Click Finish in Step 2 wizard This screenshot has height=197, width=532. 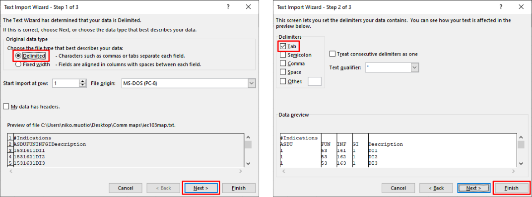coord(511,188)
